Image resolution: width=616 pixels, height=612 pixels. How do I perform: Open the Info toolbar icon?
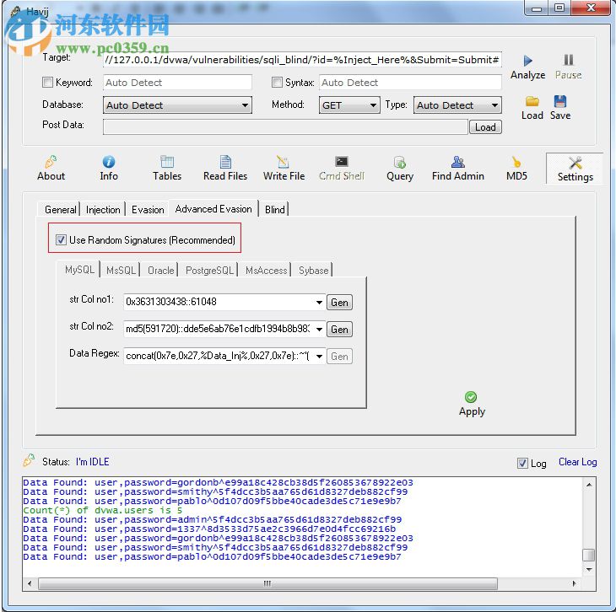[109, 162]
